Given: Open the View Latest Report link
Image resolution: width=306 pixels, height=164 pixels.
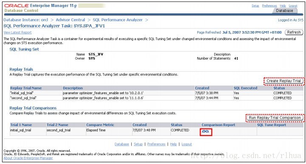Looking at the screenshot, I should click(17, 32).
